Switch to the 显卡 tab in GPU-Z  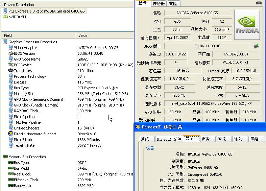143,3
